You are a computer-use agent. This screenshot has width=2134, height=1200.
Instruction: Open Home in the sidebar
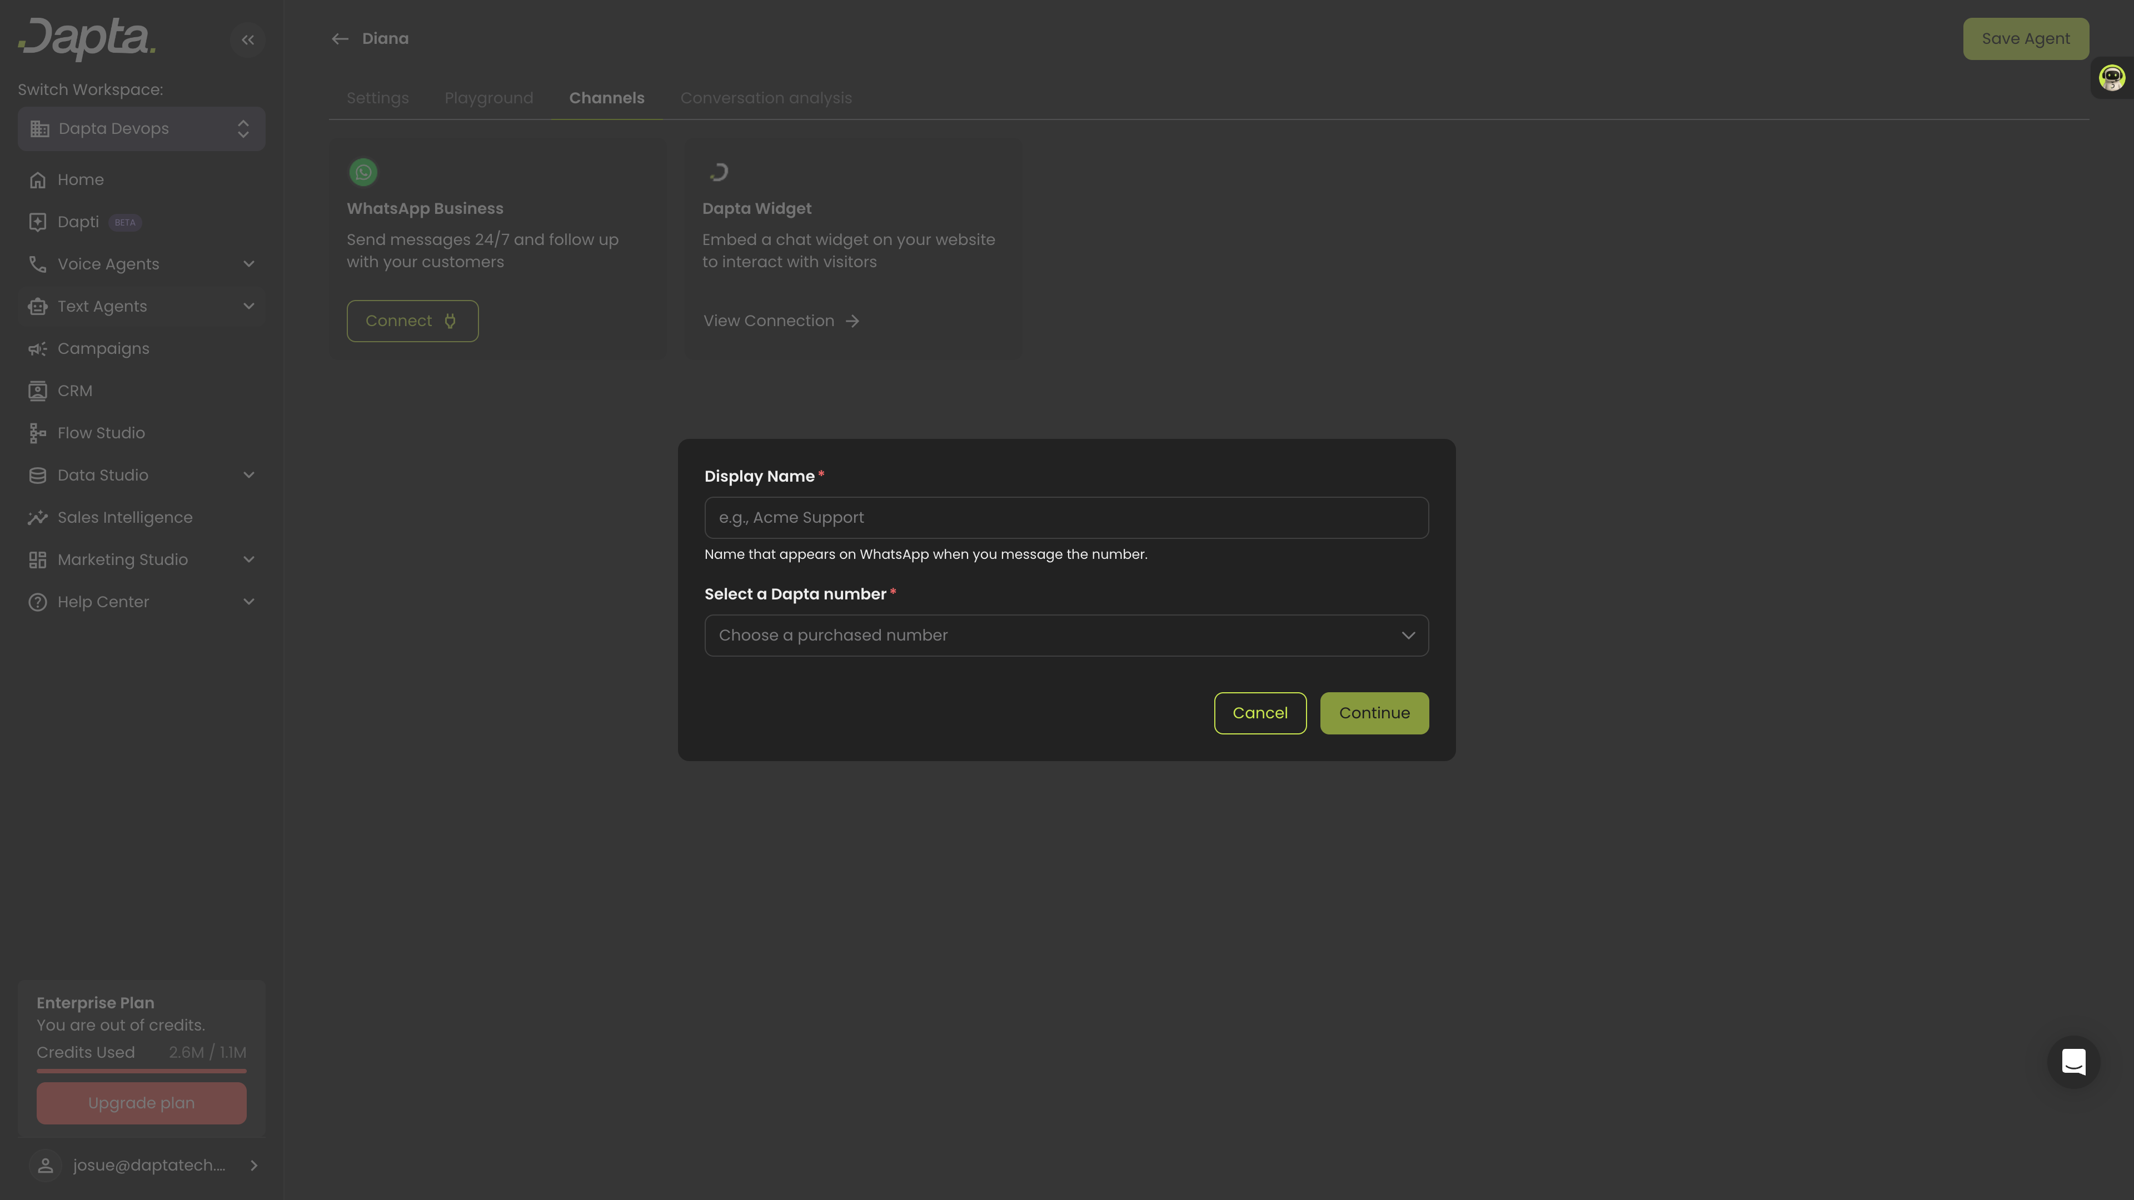click(142, 179)
